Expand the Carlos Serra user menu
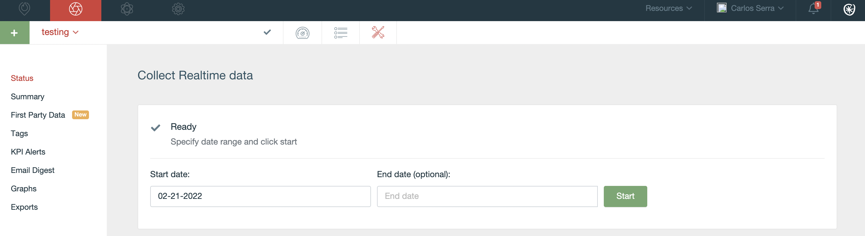The image size is (865, 236). (750, 8)
